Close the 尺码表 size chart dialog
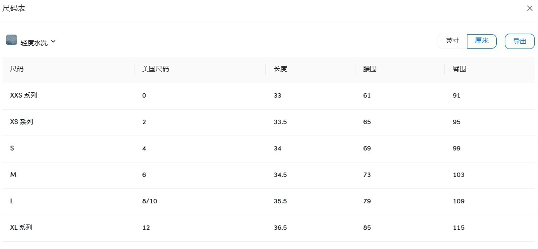 pyautogui.click(x=529, y=8)
